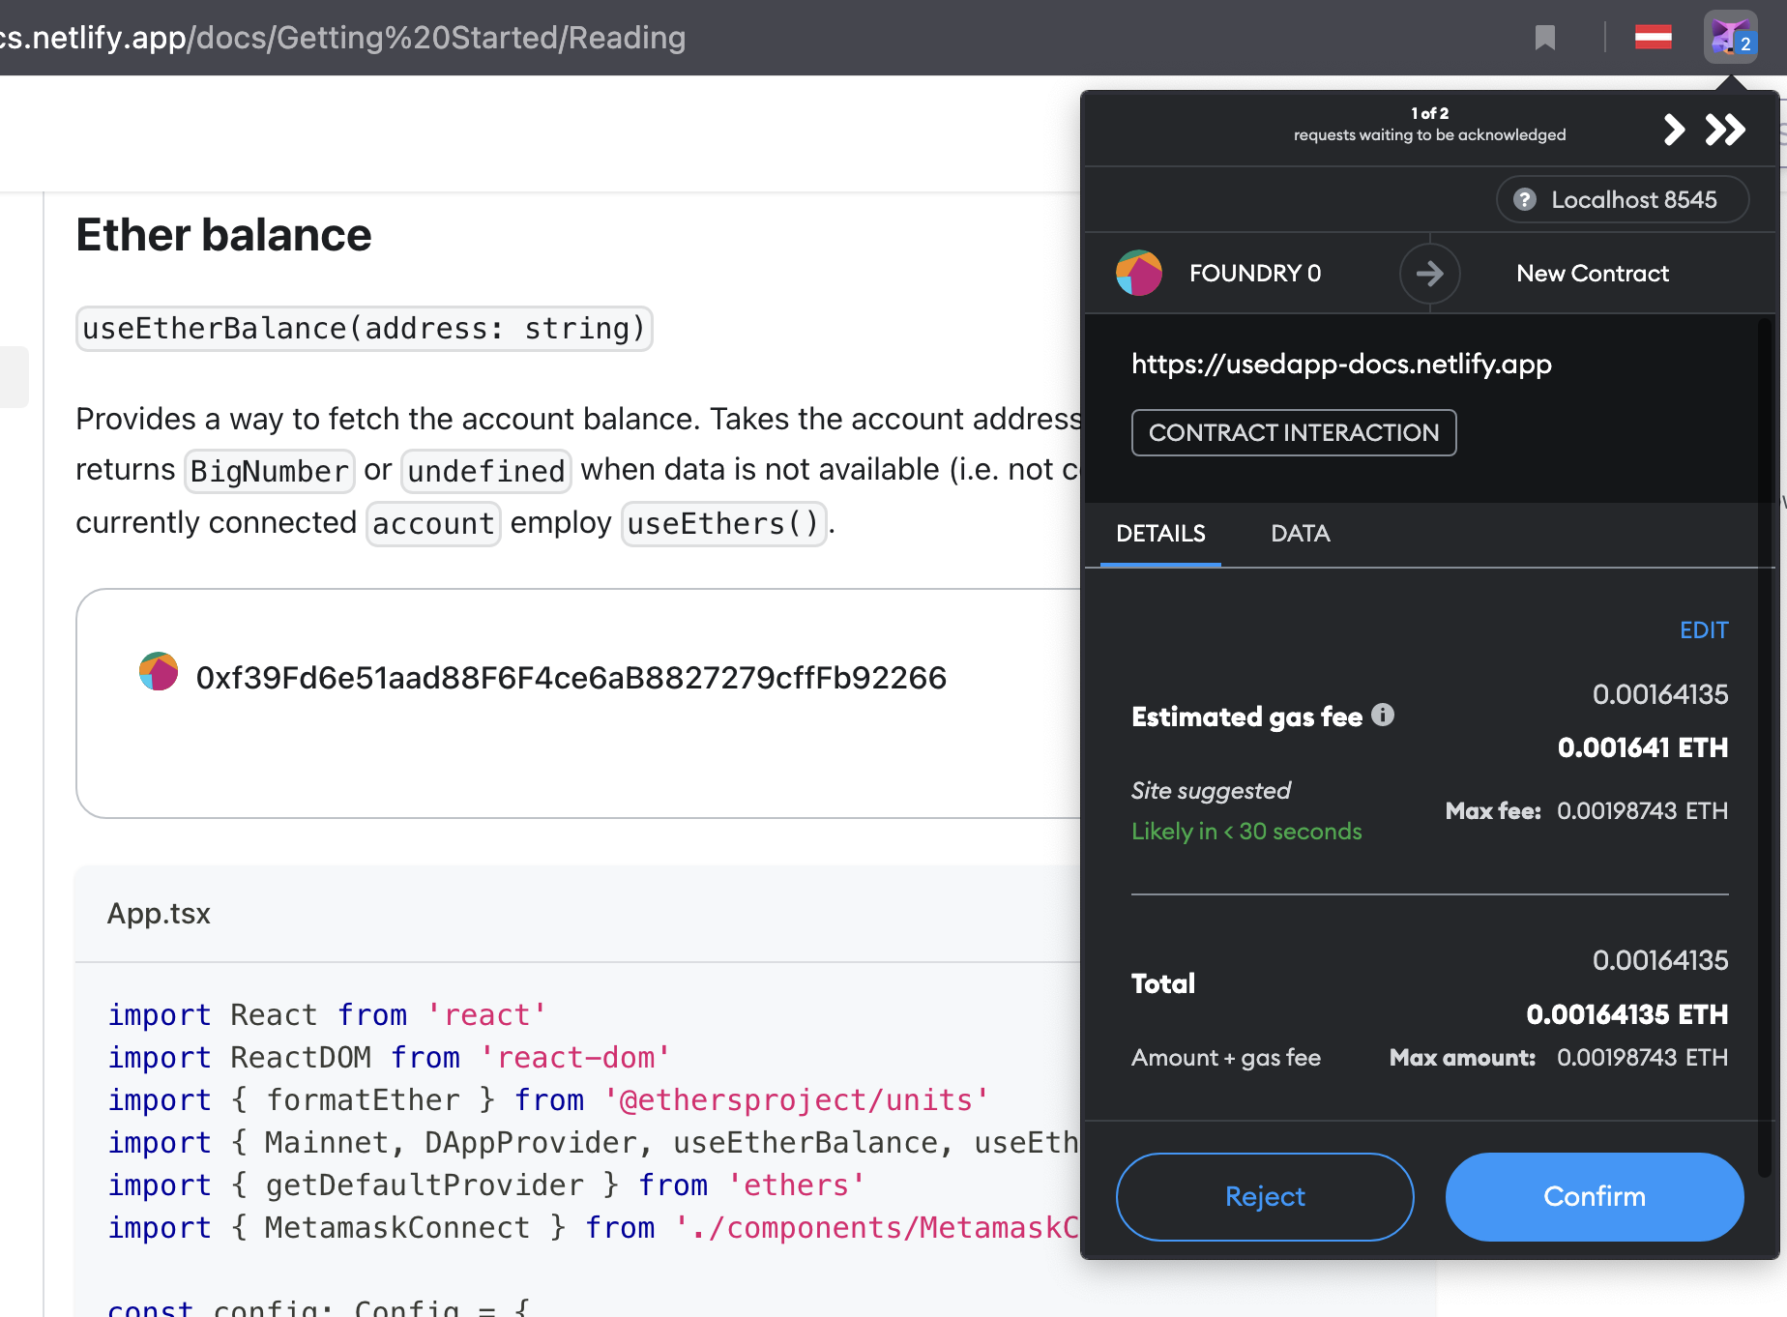Confirm the transaction

pos(1594,1196)
